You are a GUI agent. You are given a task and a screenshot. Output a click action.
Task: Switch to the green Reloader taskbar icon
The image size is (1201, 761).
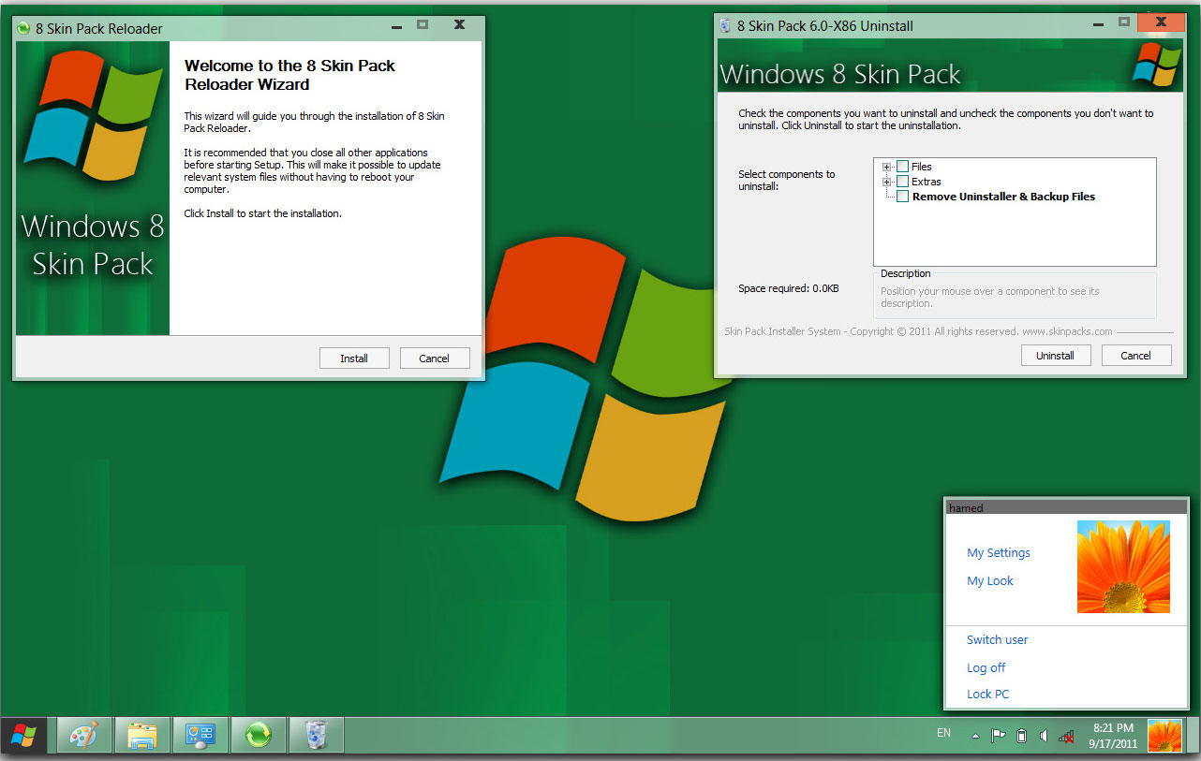(x=259, y=736)
